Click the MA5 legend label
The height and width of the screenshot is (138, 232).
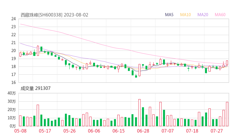tap(169, 15)
